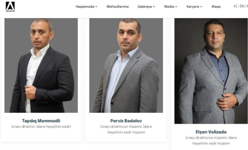Switch language to AZ
This screenshot has width=248, height=150.
[235, 6]
